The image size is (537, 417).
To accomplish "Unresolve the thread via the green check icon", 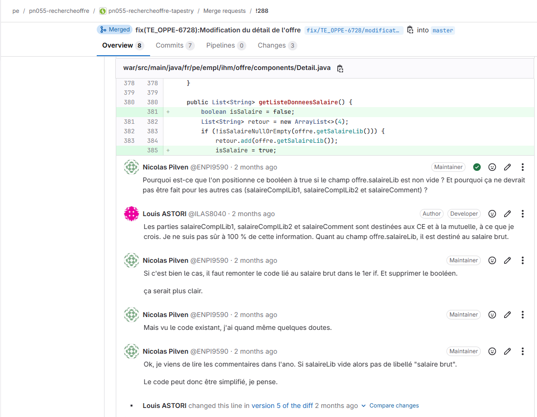I will tap(476, 167).
